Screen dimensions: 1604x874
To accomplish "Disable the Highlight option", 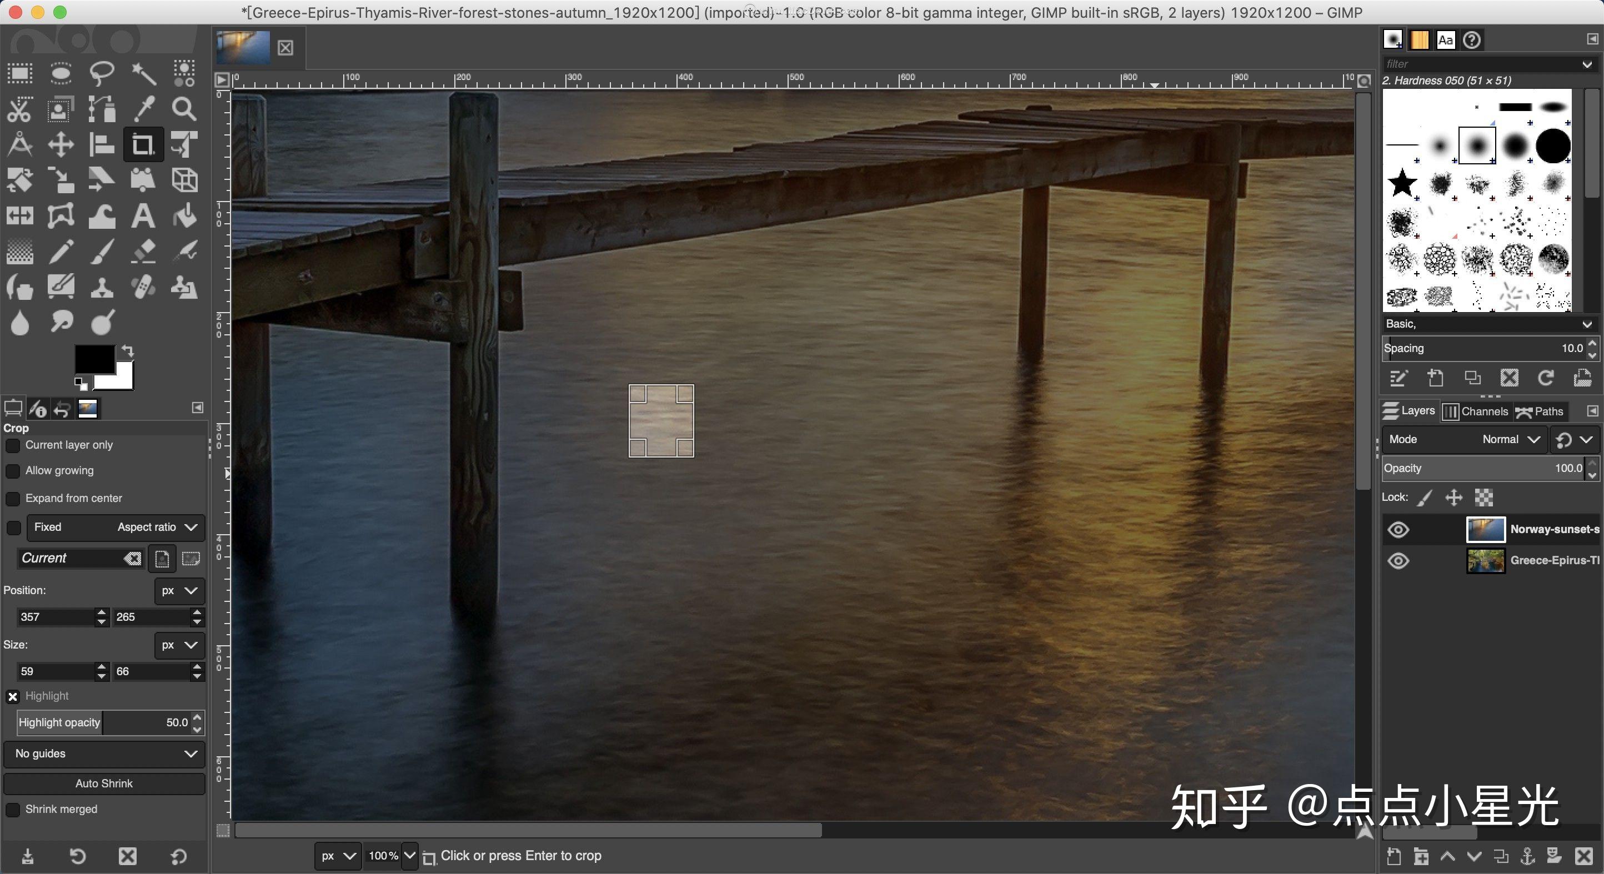I will pyautogui.click(x=12, y=696).
